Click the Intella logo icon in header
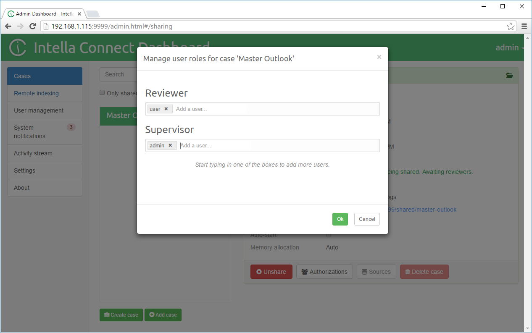 tap(18, 47)
